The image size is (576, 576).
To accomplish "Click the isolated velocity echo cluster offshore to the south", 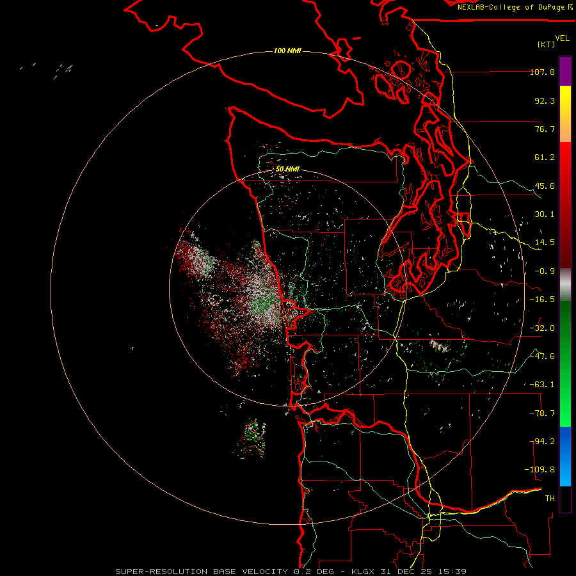I will pyautogui.click(x=251, y=439).
